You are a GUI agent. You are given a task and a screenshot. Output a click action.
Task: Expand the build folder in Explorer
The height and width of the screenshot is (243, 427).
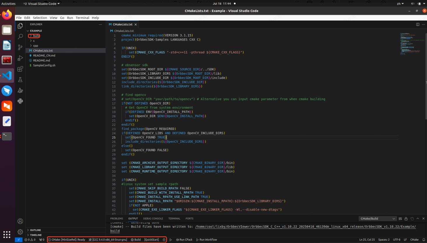(36, 36)
